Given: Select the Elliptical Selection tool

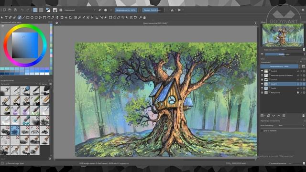Looking at the screenshot, I should 115,18.
